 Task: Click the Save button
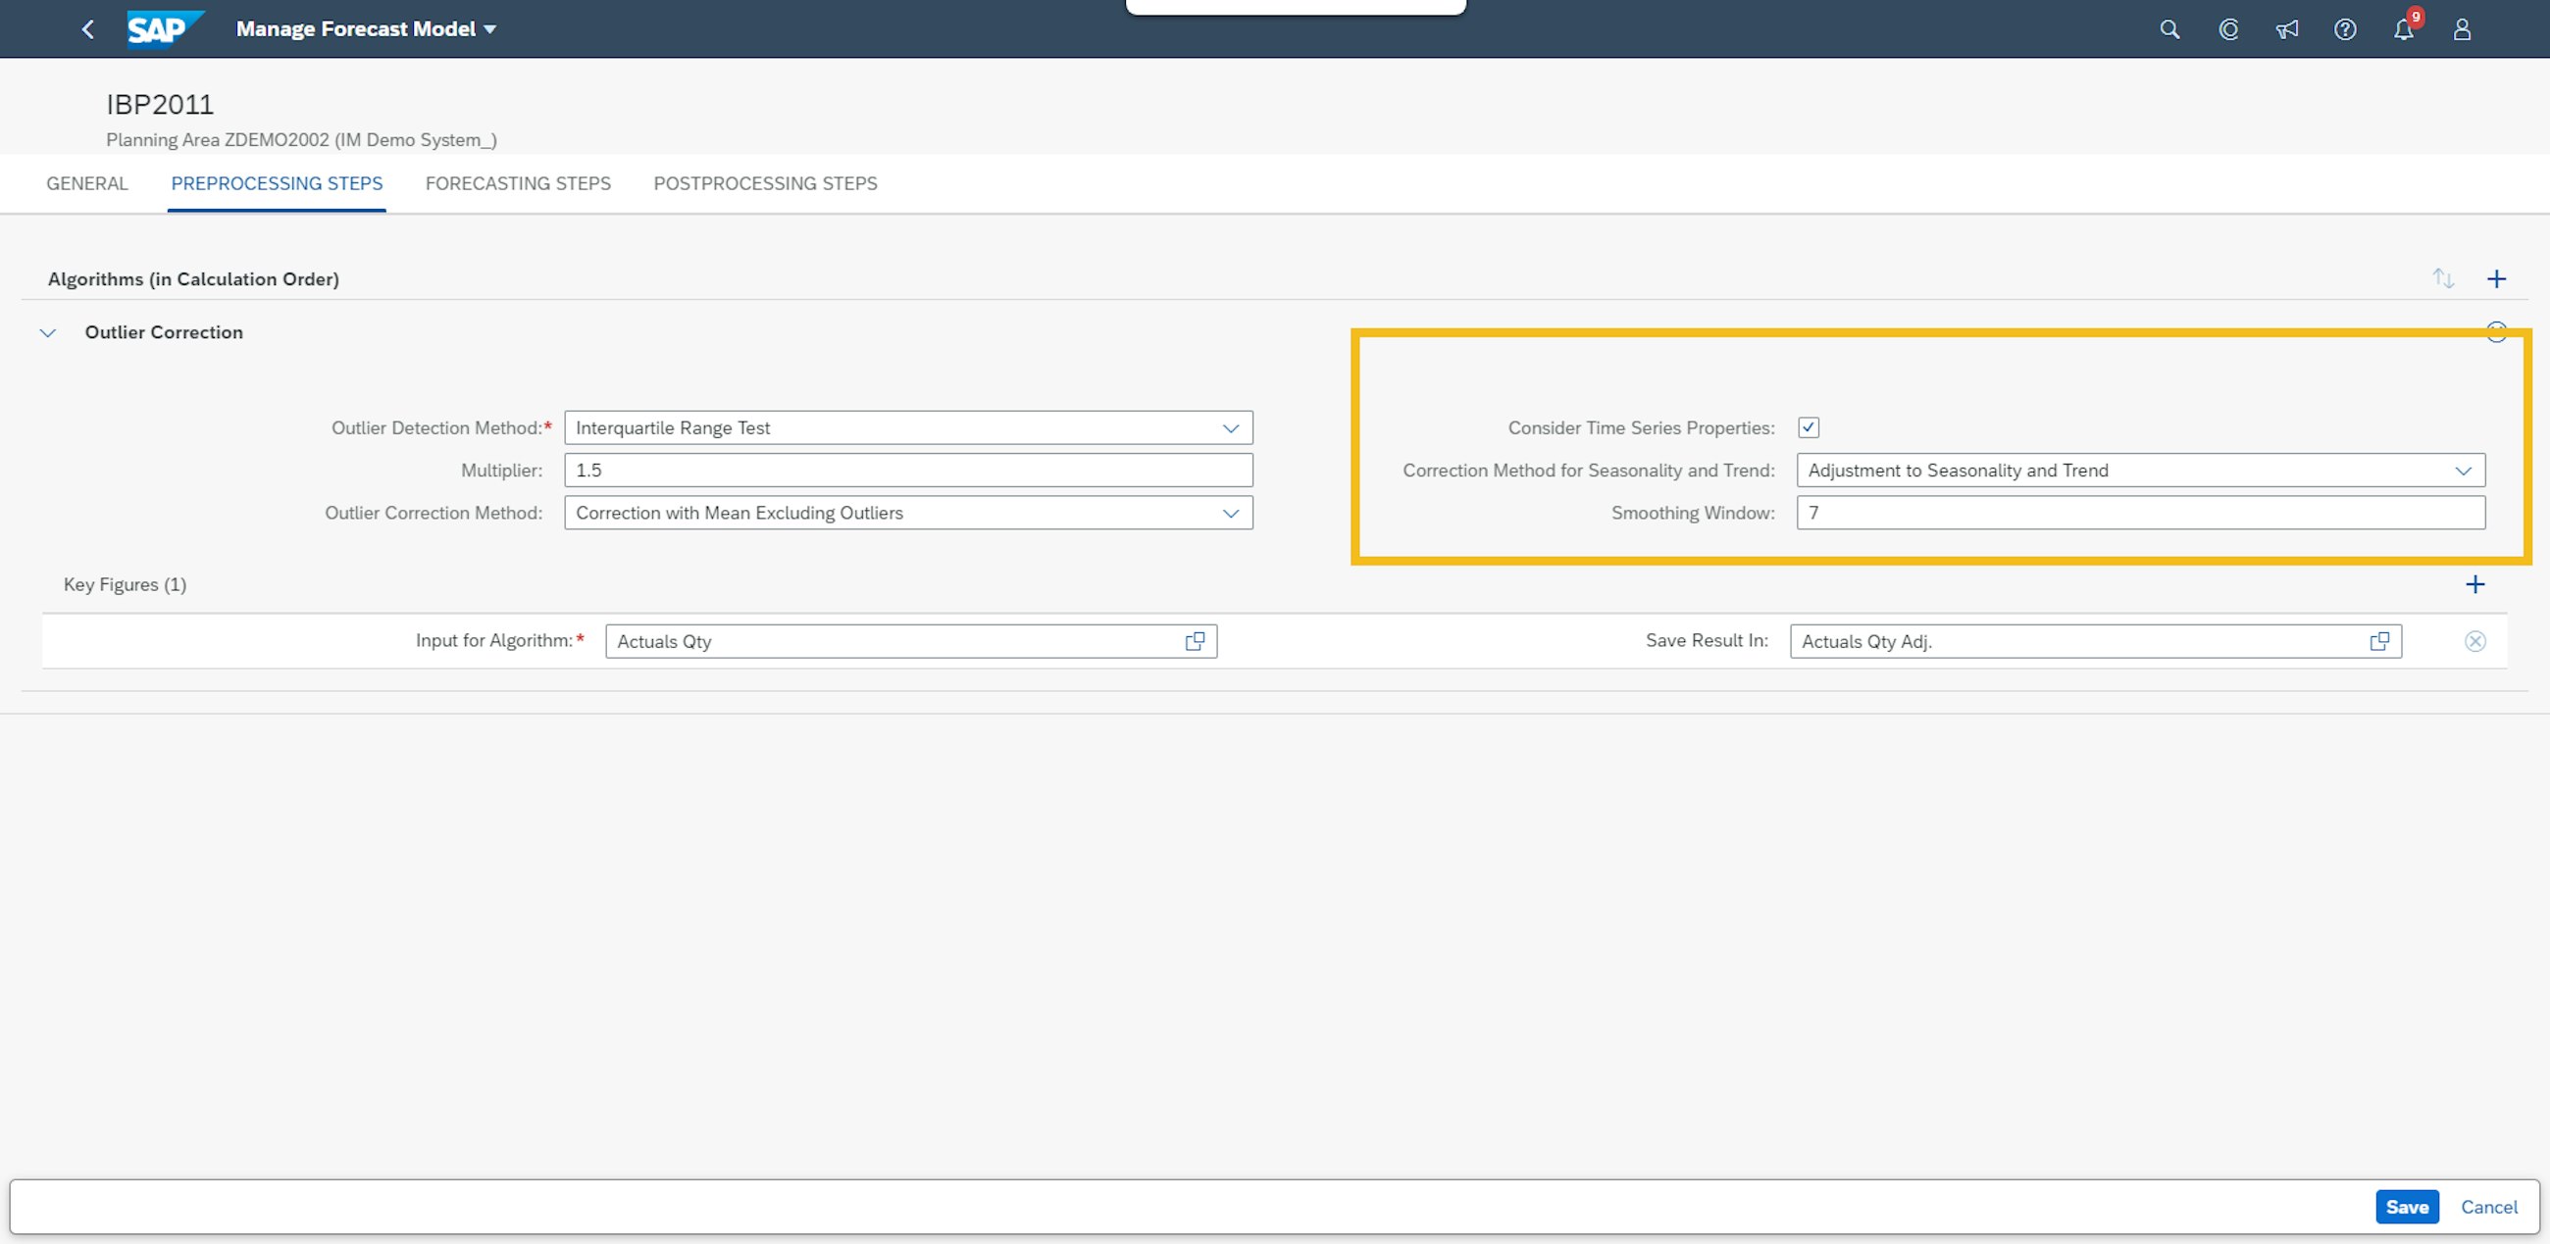pos(2407,1207)
